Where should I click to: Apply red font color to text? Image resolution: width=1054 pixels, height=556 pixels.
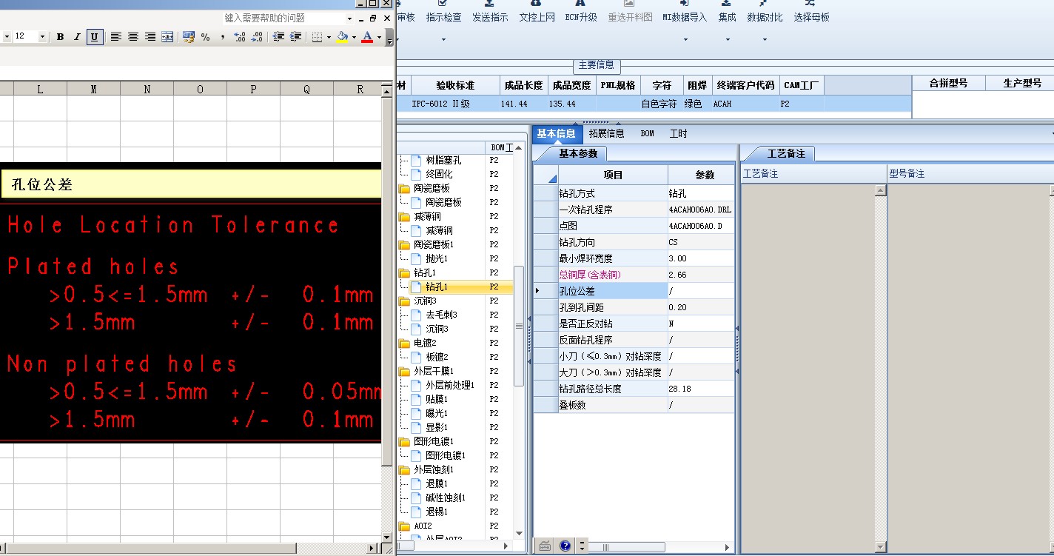[x=367, y=37]
